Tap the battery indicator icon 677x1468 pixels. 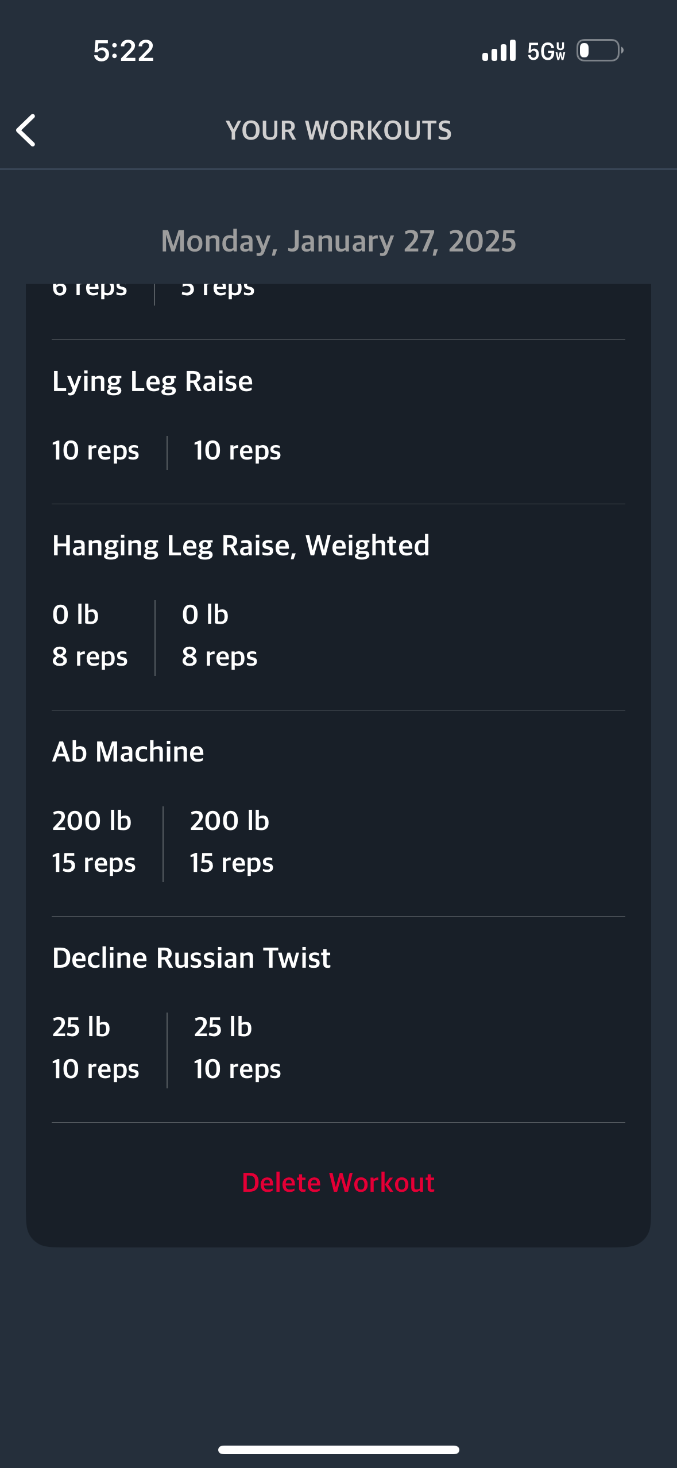click(x=600, y=51)
